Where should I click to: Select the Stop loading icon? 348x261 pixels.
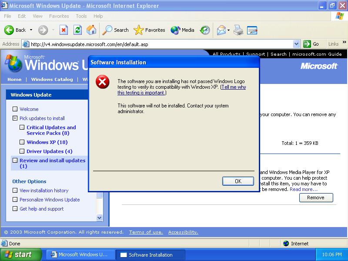63,30
